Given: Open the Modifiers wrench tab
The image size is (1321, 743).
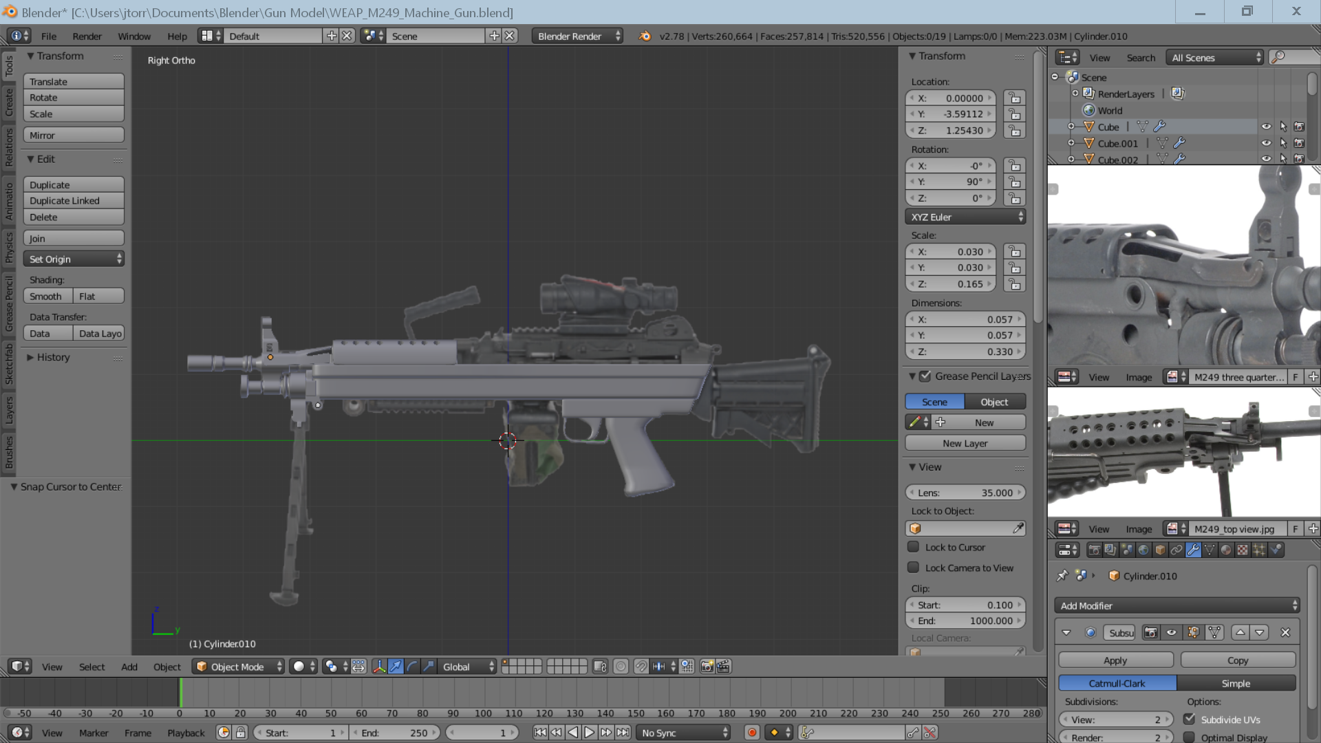Looking at the screenshot, I should coord(1193,550).
